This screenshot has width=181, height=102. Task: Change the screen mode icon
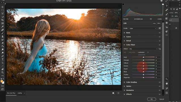point(3,89)
